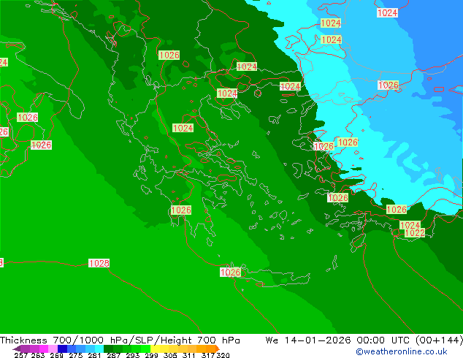Click the chart title 'Thickness 700/1000 hPa/SLP/Height 700 hPa'

tap(120, 340)
